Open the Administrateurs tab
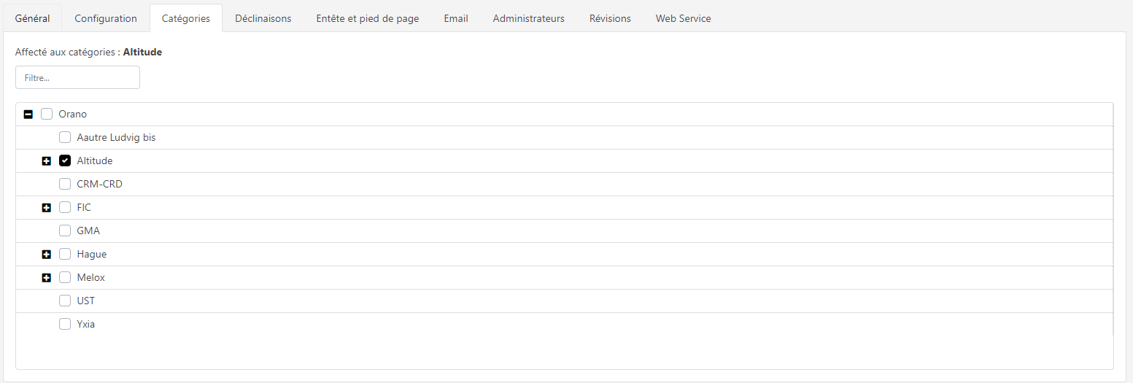Screen dimensions: 1133x383 click(528, 18)
